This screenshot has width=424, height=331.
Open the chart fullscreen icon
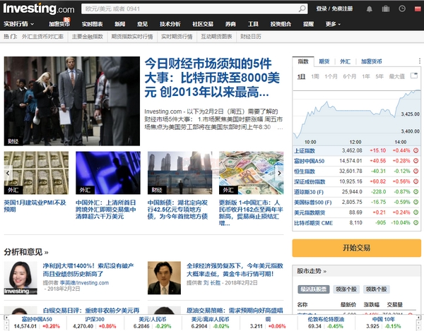coord(414,76)
